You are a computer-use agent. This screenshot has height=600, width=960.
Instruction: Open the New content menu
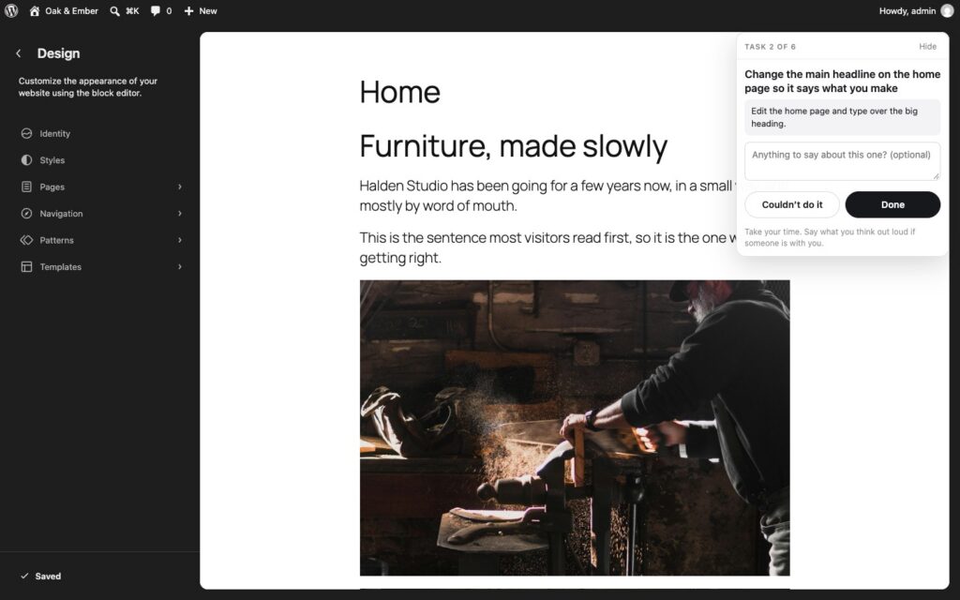(x=207, y=11)
